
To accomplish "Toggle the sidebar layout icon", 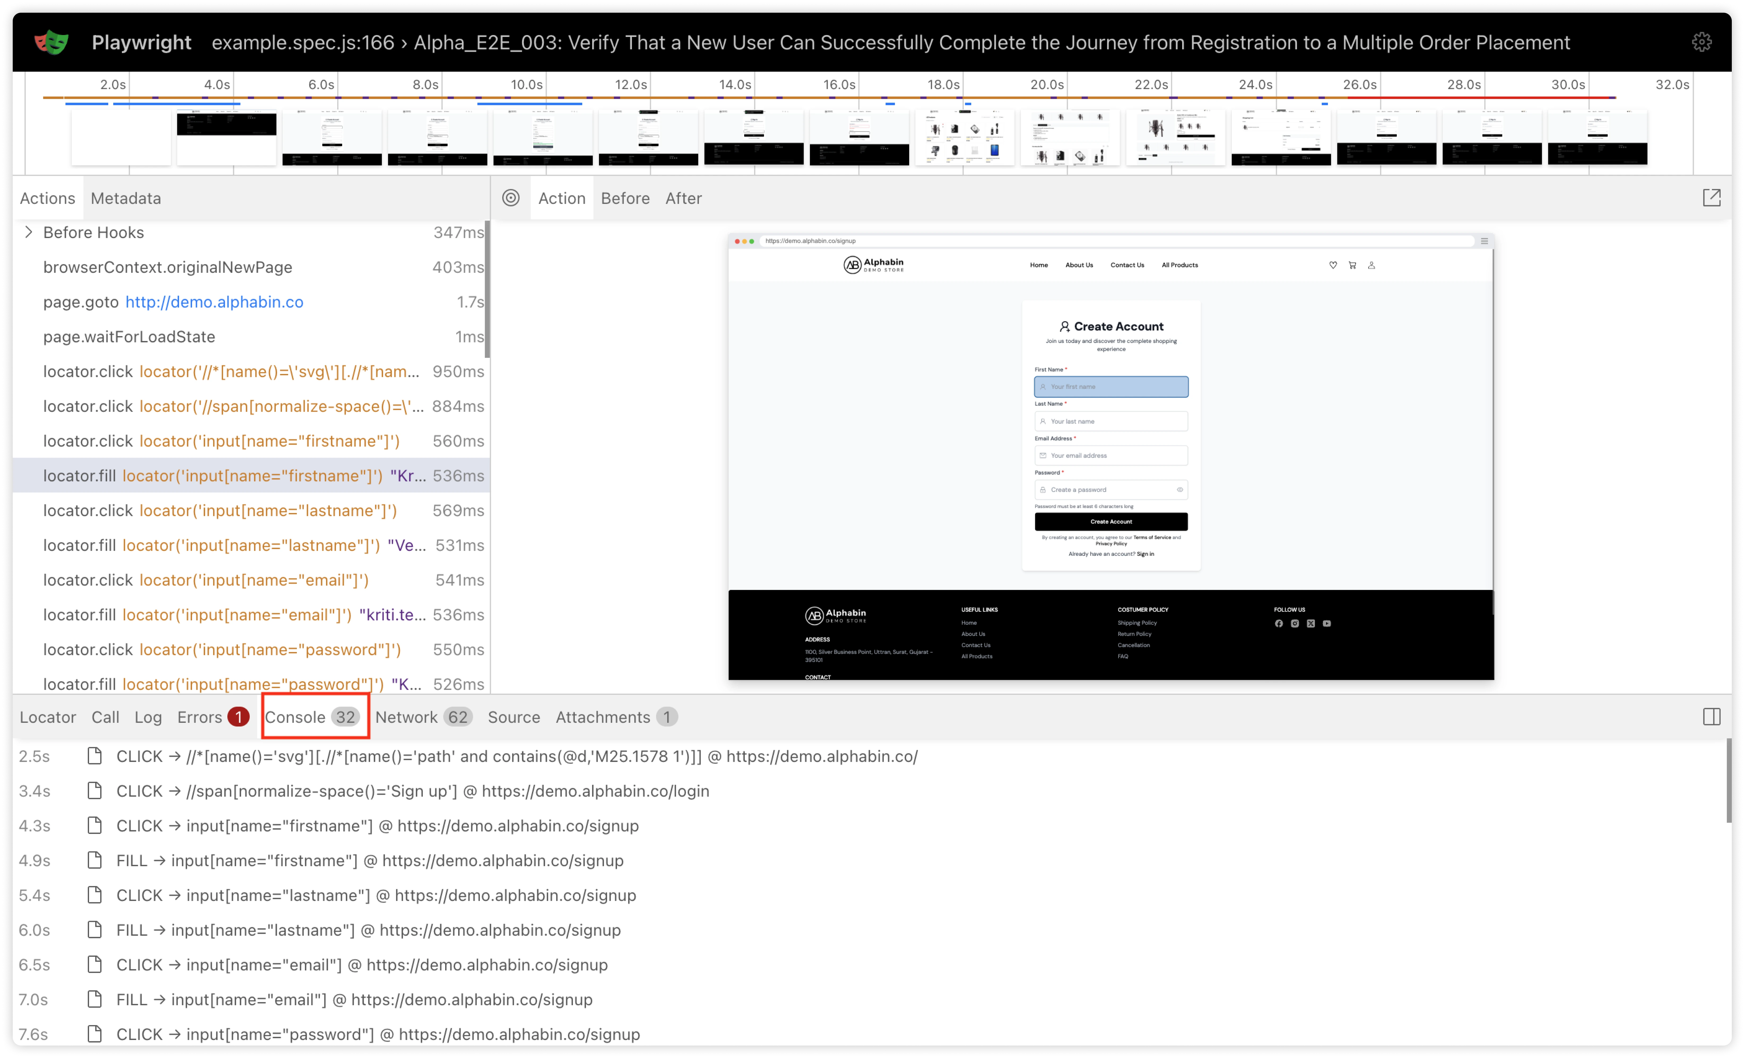I will (x=1711, y=717).
